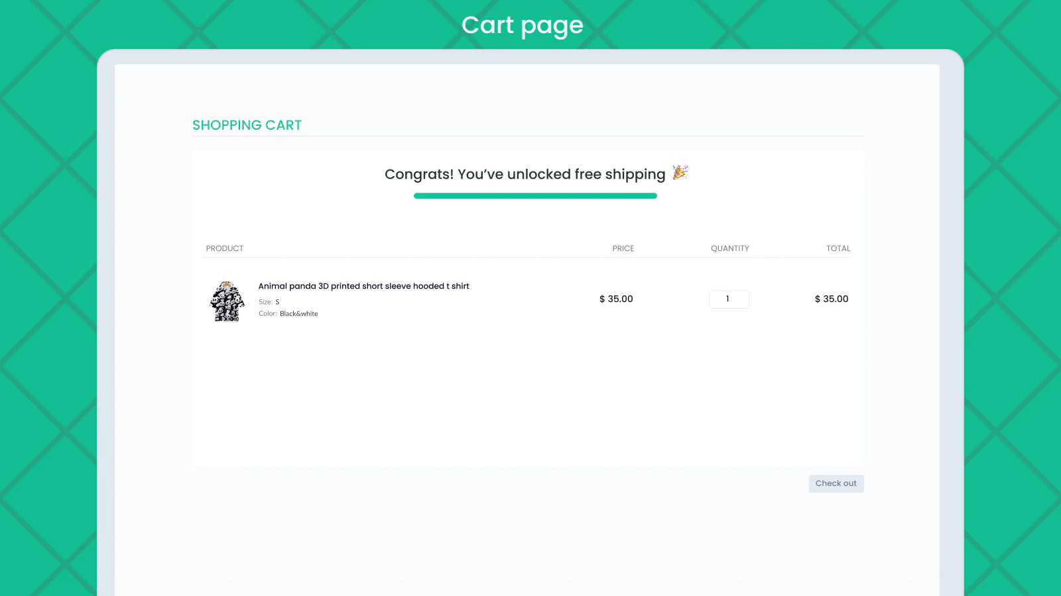This screenshot has height=596, width=1061.
Task: Select the TOTAL column header
Action: point(838,248)
